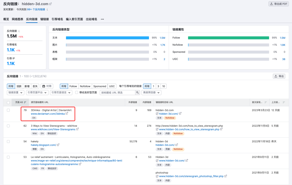This screenshot has height=185, width=292.
Task: Switch to the "网络图表" tab
Action: point(18,19)
